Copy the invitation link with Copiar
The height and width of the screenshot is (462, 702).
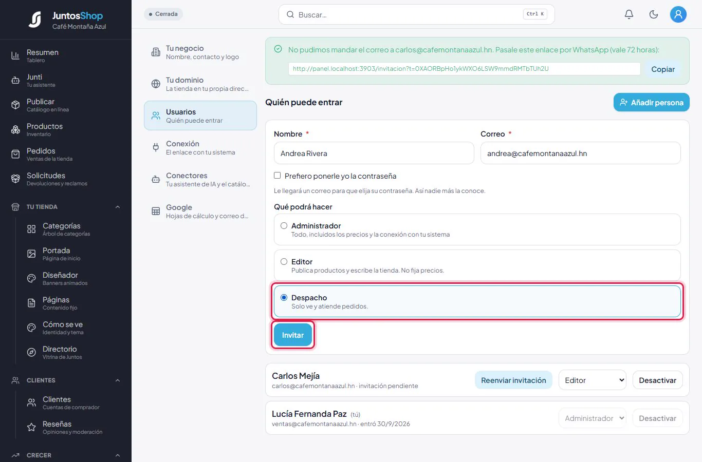pos(663,69)
